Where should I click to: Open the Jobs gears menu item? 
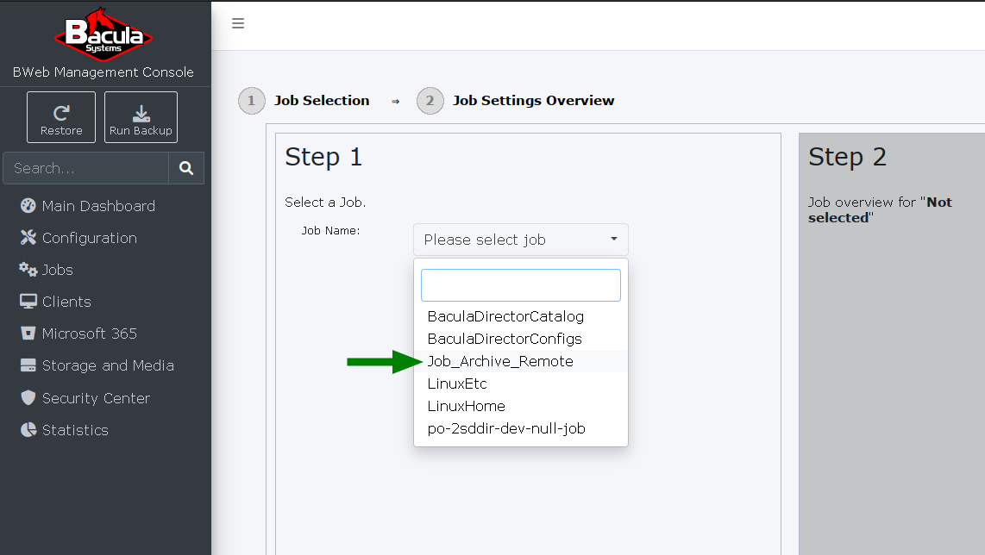coord(47,270)
